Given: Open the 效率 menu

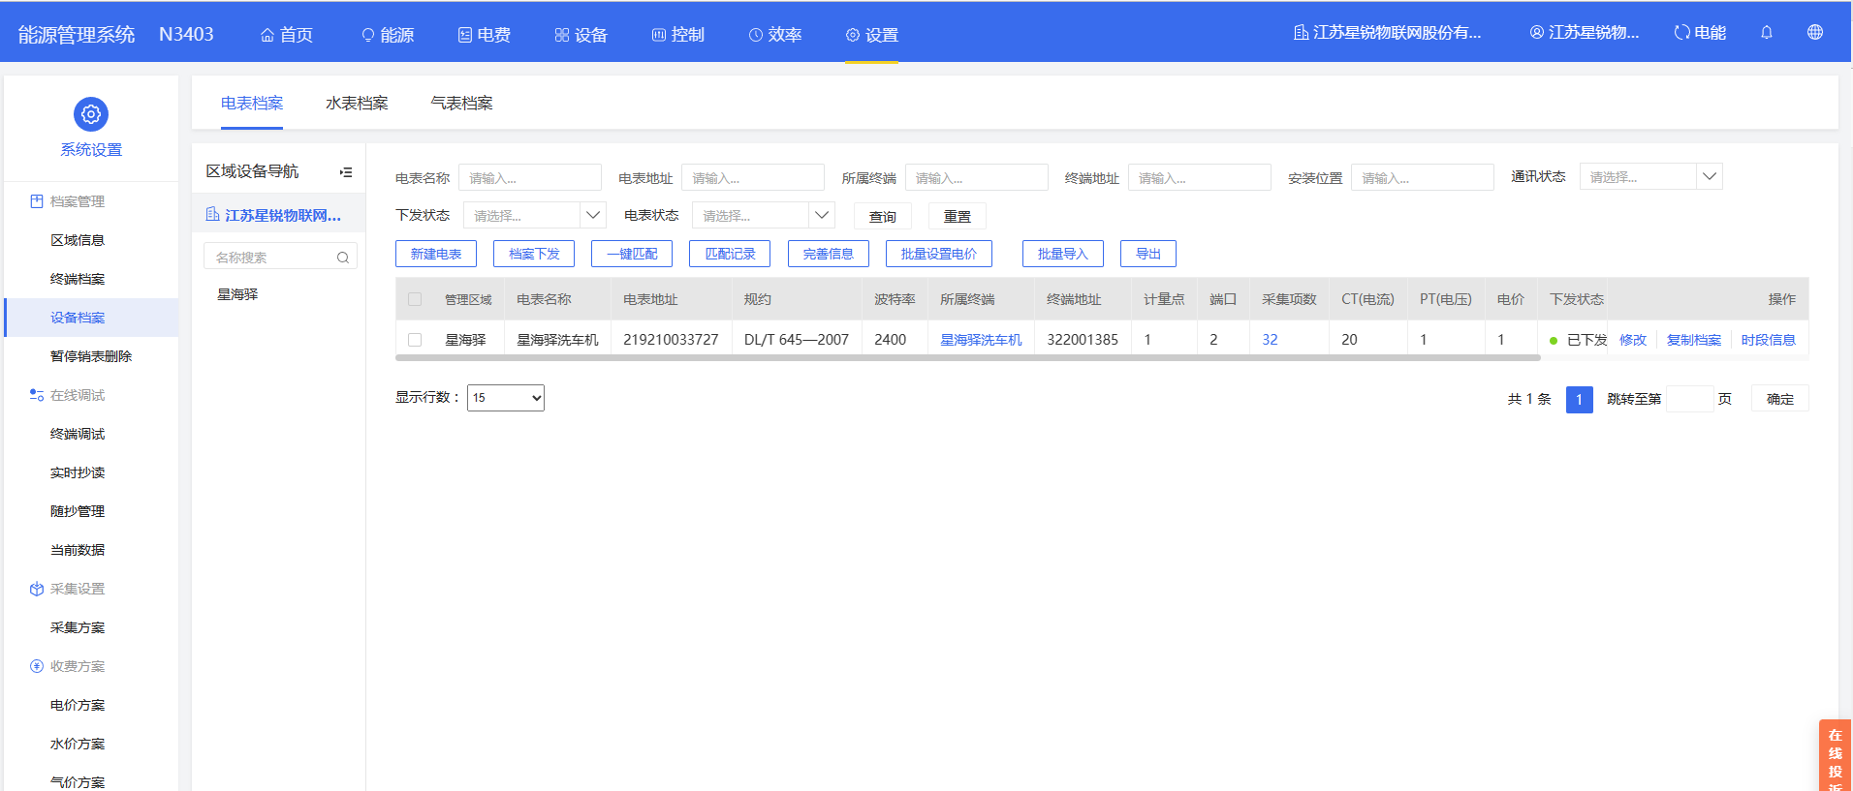Looking at the screenshot, I should [x=775, y=35].
